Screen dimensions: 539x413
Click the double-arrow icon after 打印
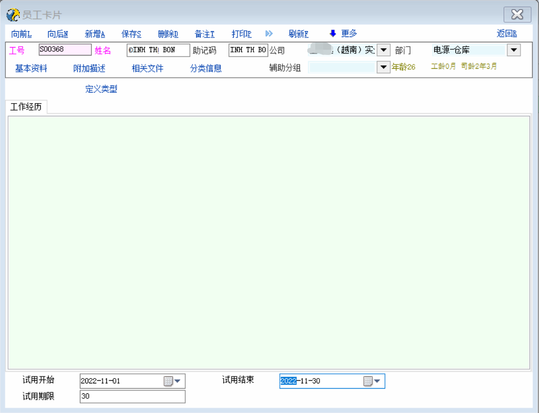(269, 34)
